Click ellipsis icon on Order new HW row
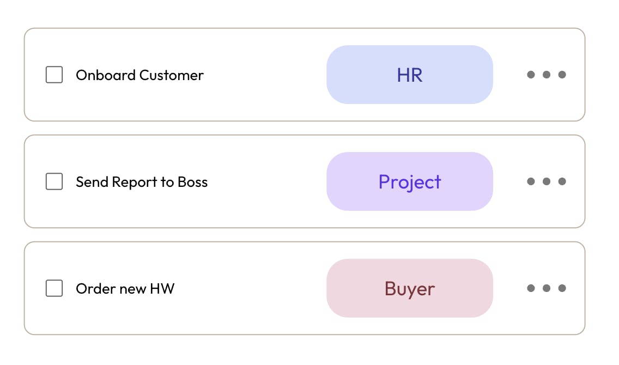The image size is (619, 365). 547,288
